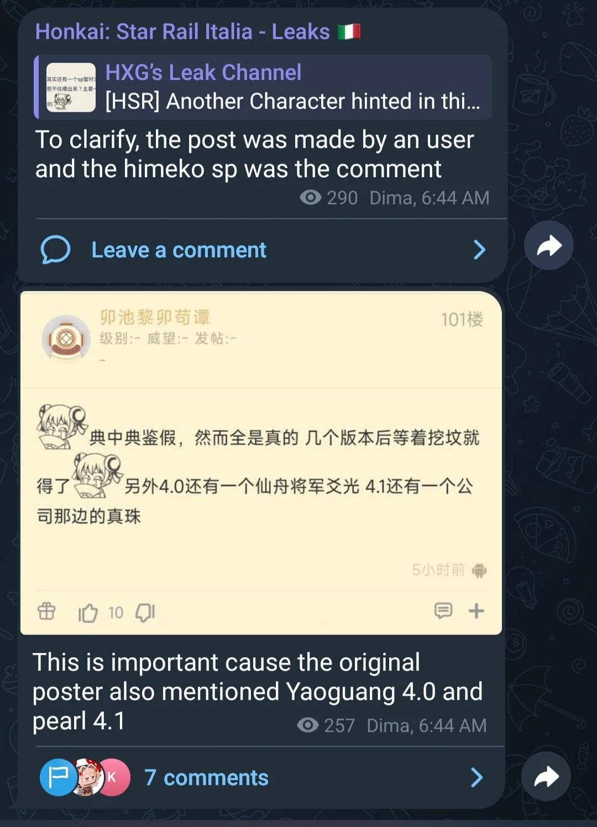Click the plus icon in forum screenshot
Viewport: 597px width, 827px height.
pos(476,610)
